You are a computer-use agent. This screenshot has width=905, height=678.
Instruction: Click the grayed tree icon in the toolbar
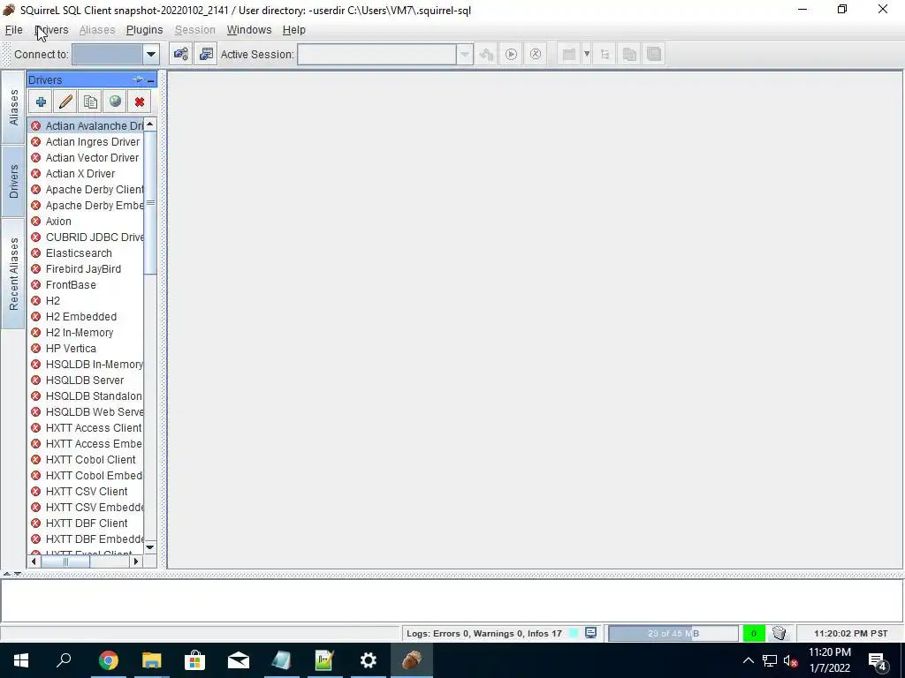pos(605,54)
